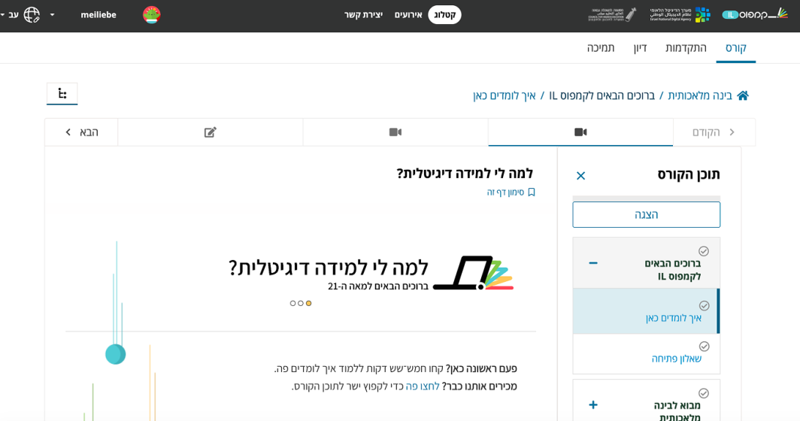This screenshot has height=421, width=800.
Task: Open the meiliebe user avatar
Action: [x=152, y=14]
